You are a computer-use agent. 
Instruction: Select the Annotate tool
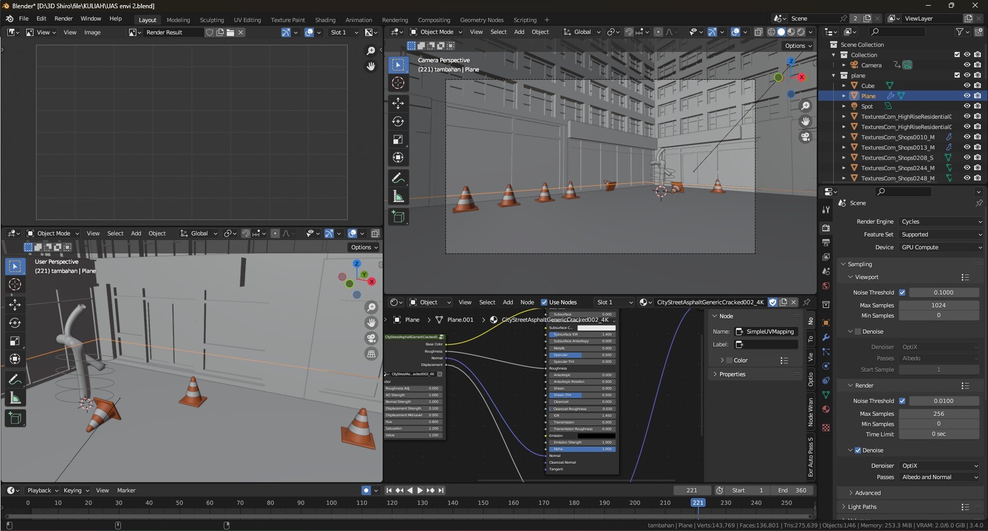tap(398, 178)
